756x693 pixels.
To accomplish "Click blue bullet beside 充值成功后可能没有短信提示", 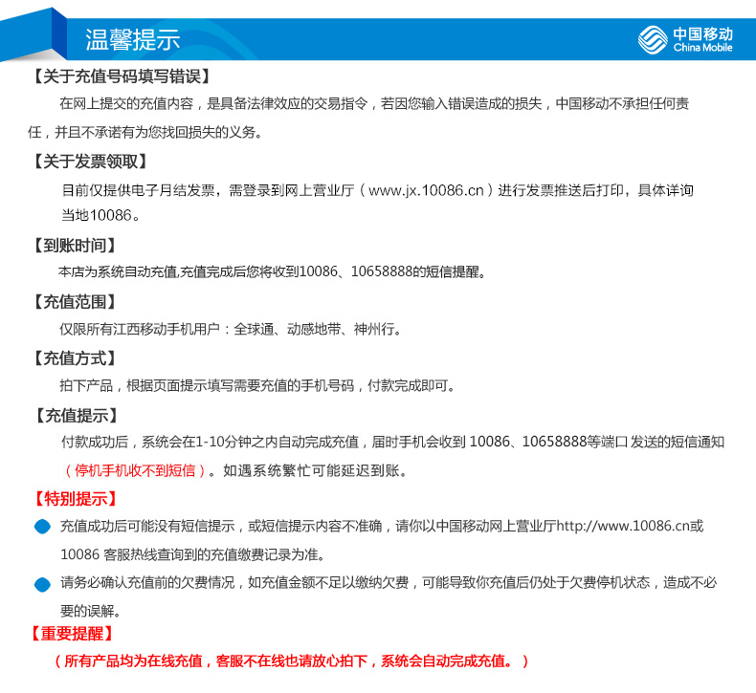I will [x=42, y=527].
